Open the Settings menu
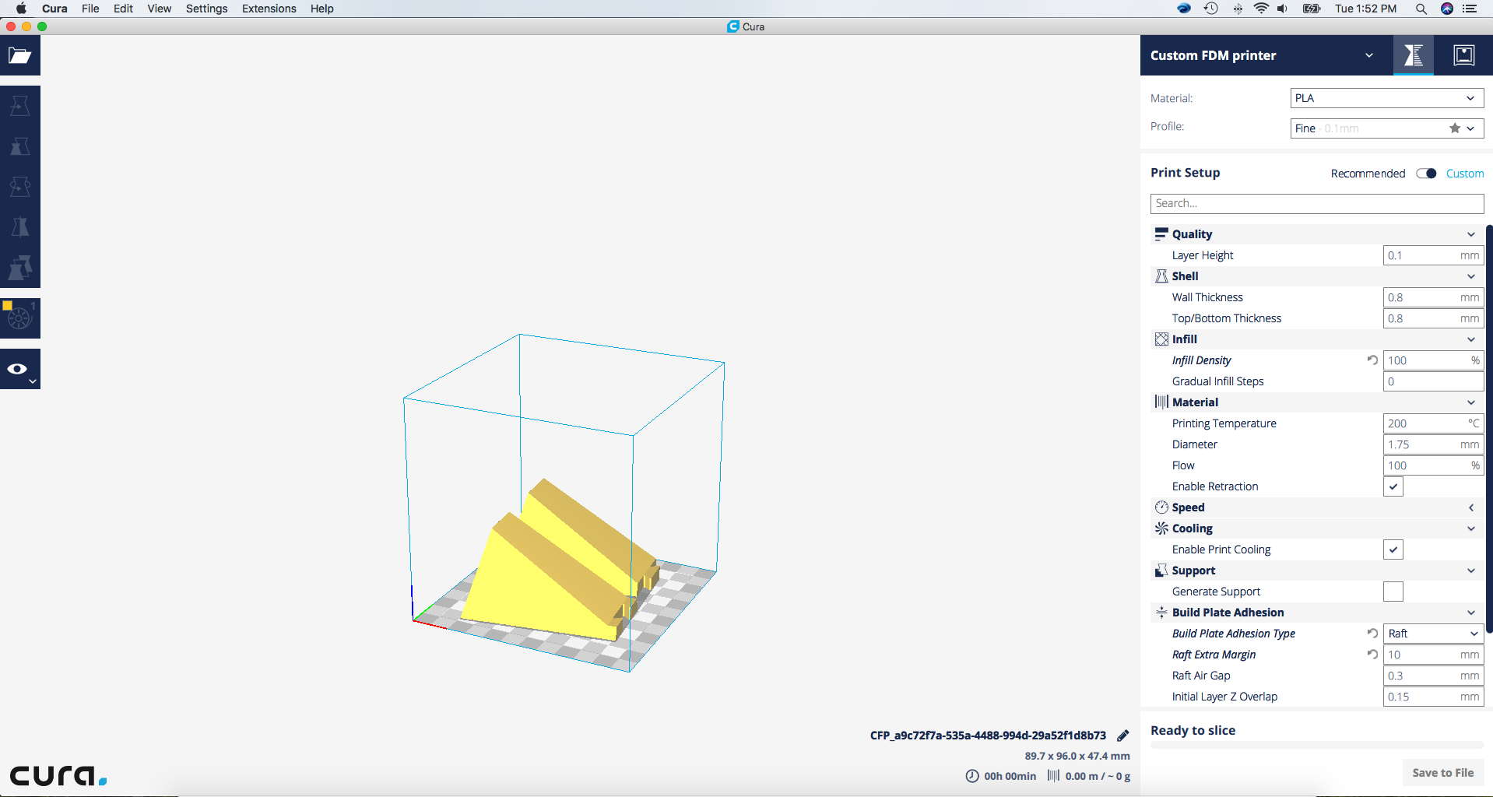Image resolution: width=1493 pixels, height=797 pixels. (x=206, y=9)
